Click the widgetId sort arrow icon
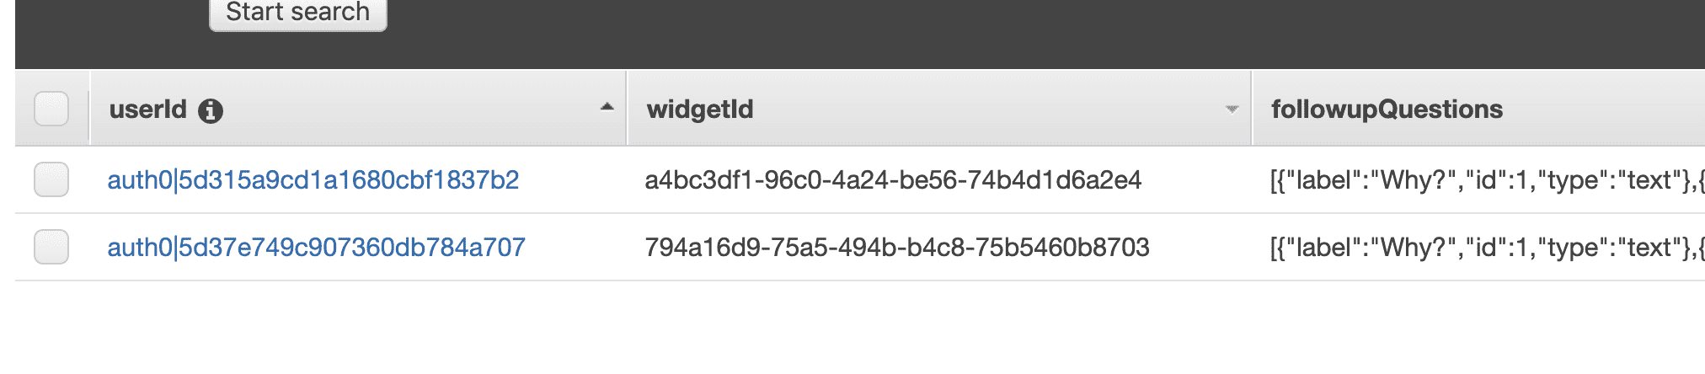Screen dimensions: 1705x374 [x=1232, y=110]
